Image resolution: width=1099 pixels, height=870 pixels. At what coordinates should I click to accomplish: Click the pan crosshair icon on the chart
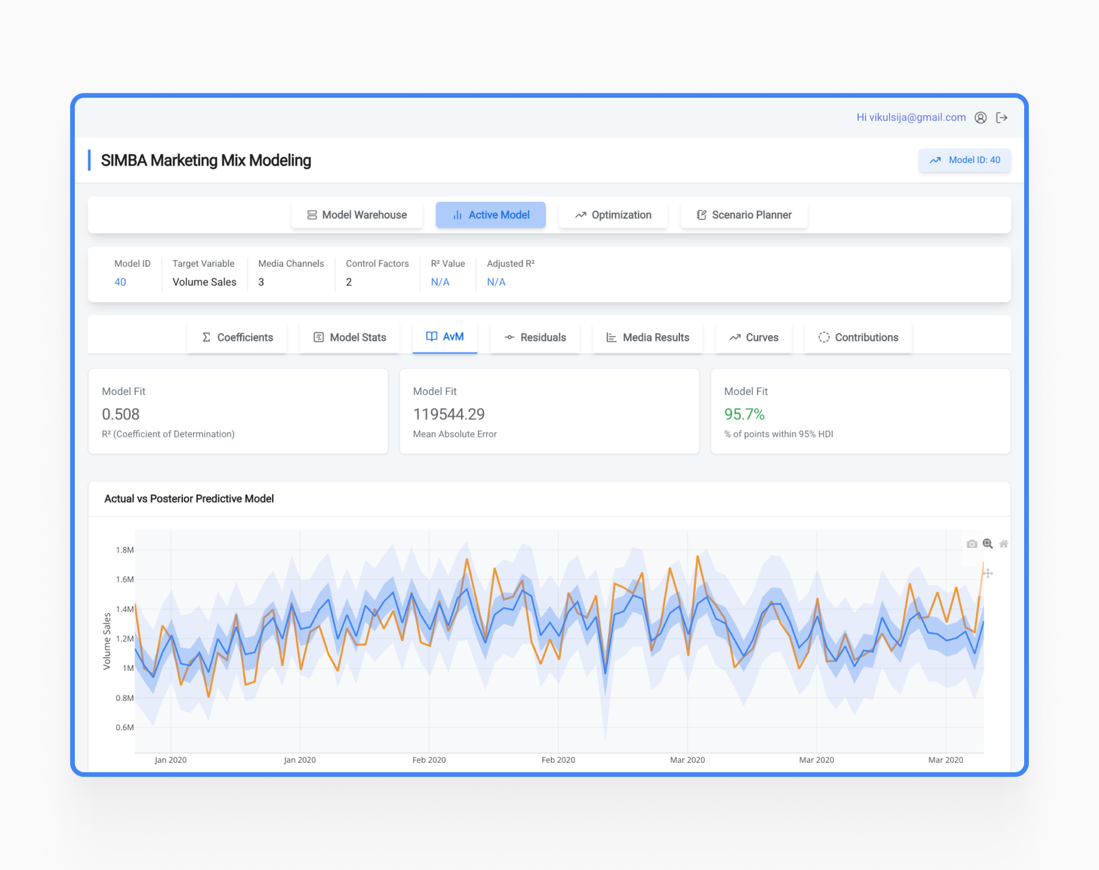[988, 572]
